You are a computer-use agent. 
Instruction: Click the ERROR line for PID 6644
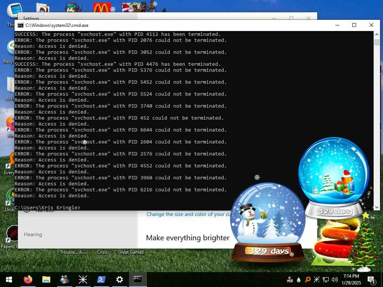coord(121,130)
